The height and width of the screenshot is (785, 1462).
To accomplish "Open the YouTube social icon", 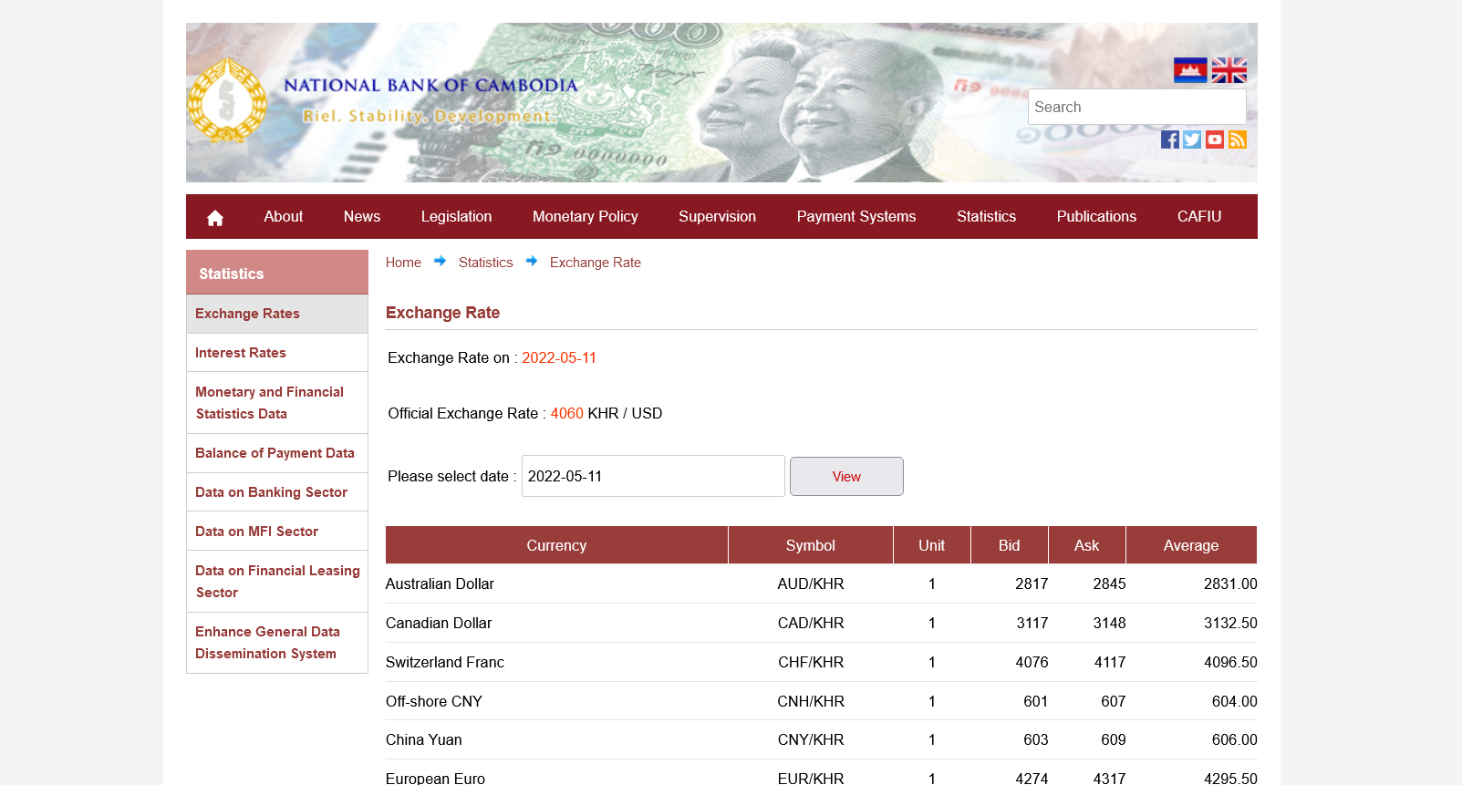I will (1215, 139).
